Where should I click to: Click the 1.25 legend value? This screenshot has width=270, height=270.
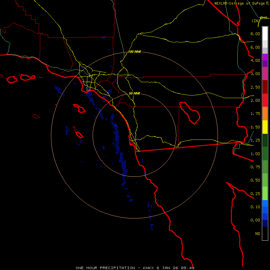pyautogui.click(x=255, y=140)
